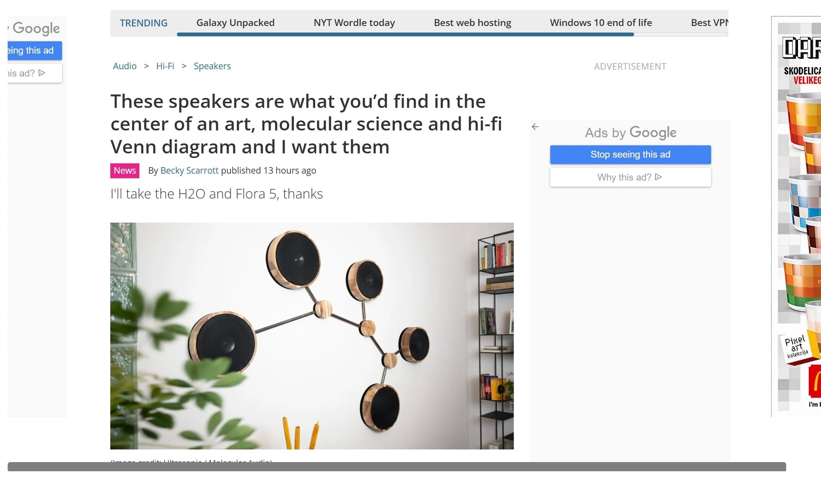Open the Speakers breadcrumb category
821x477 pixels.
[x=212, y=66]
